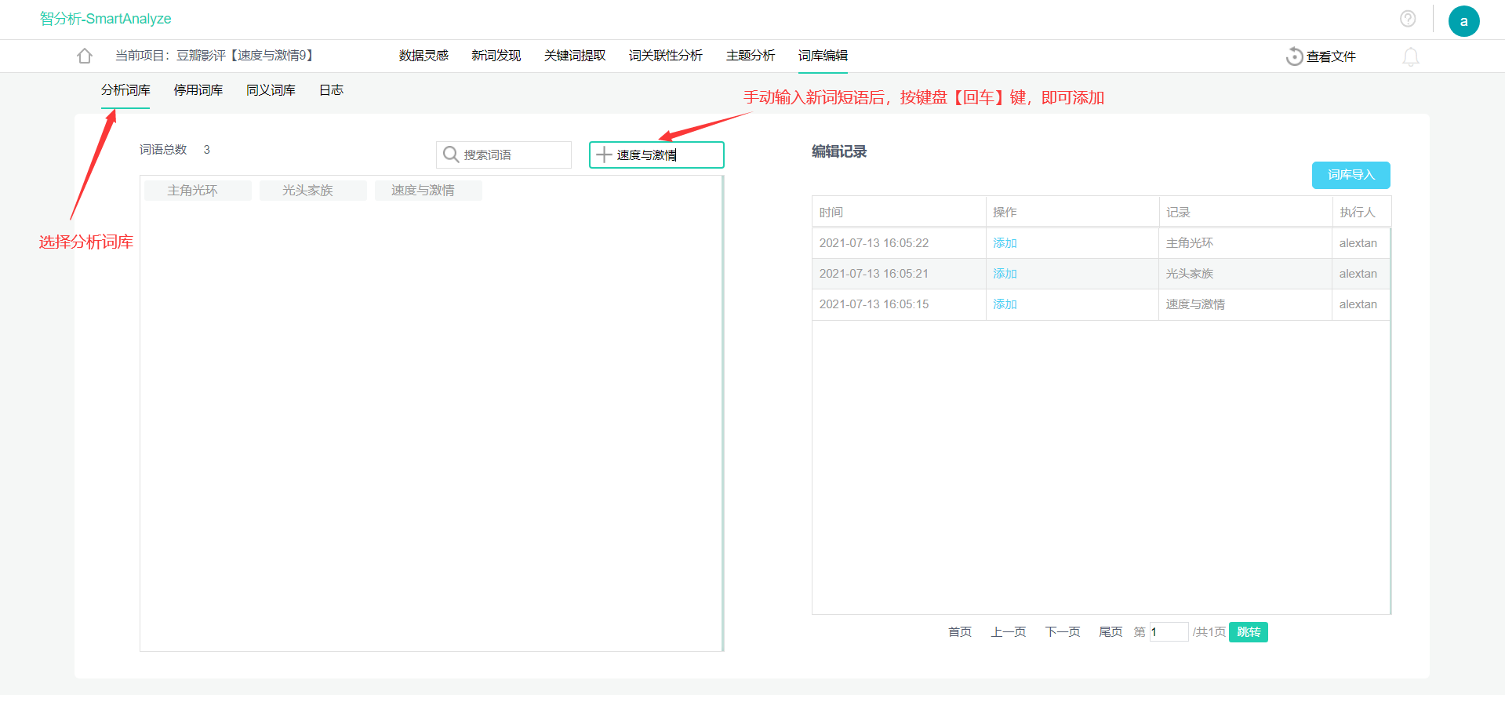This screenshot has height=702, width=1505.
Task: Focus the 搜索词语 search field
Action: 503,155
